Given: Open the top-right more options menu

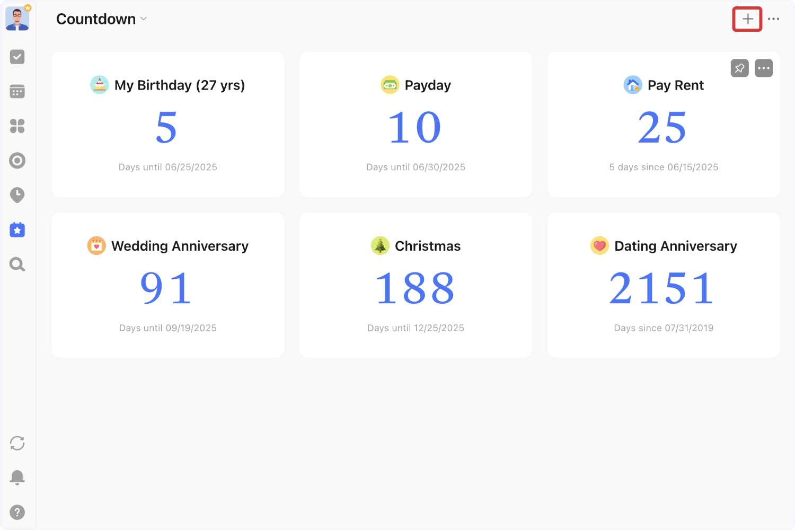Looking at the screenshot, I should 774,19.
